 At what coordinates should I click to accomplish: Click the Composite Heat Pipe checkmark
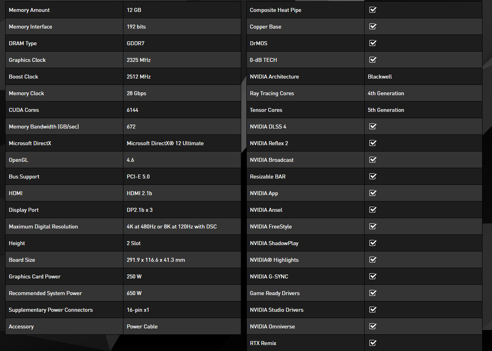coord(373,10)
